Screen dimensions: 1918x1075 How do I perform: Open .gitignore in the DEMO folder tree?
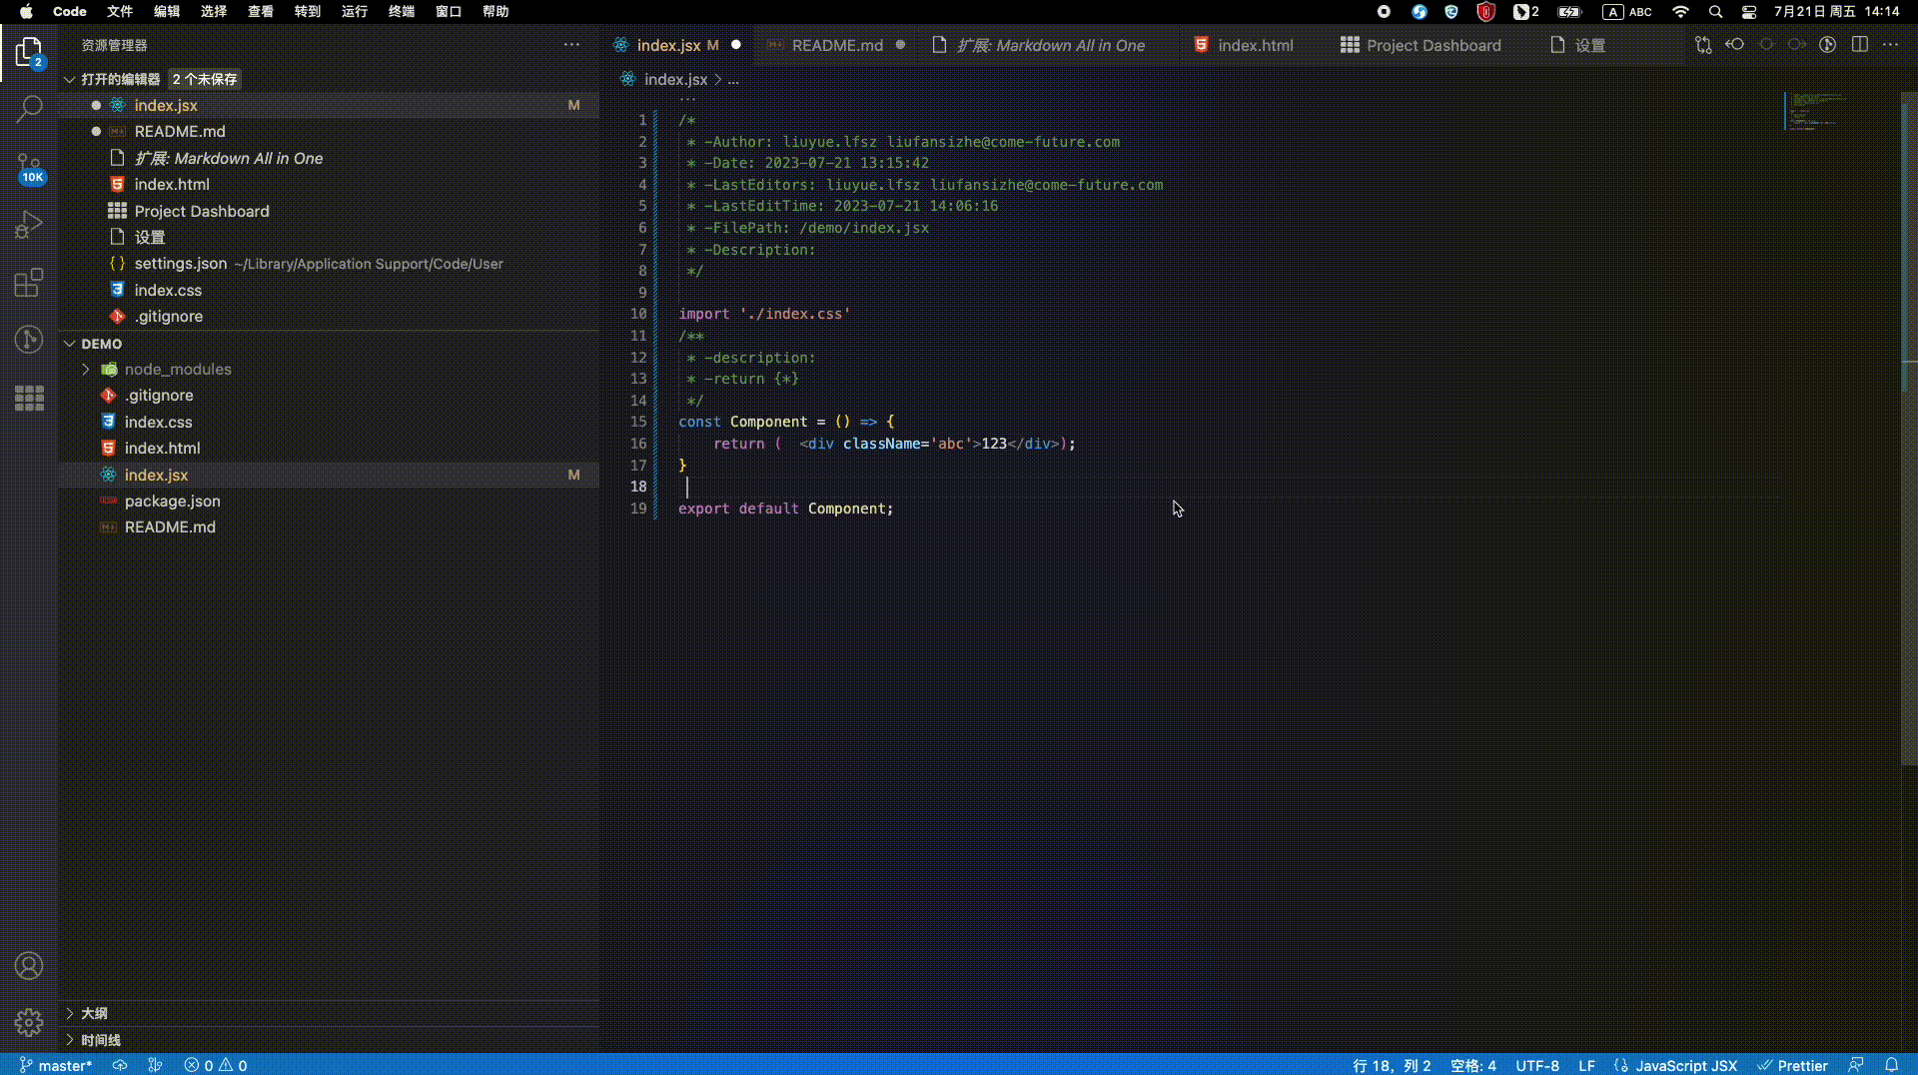[330, 396]
